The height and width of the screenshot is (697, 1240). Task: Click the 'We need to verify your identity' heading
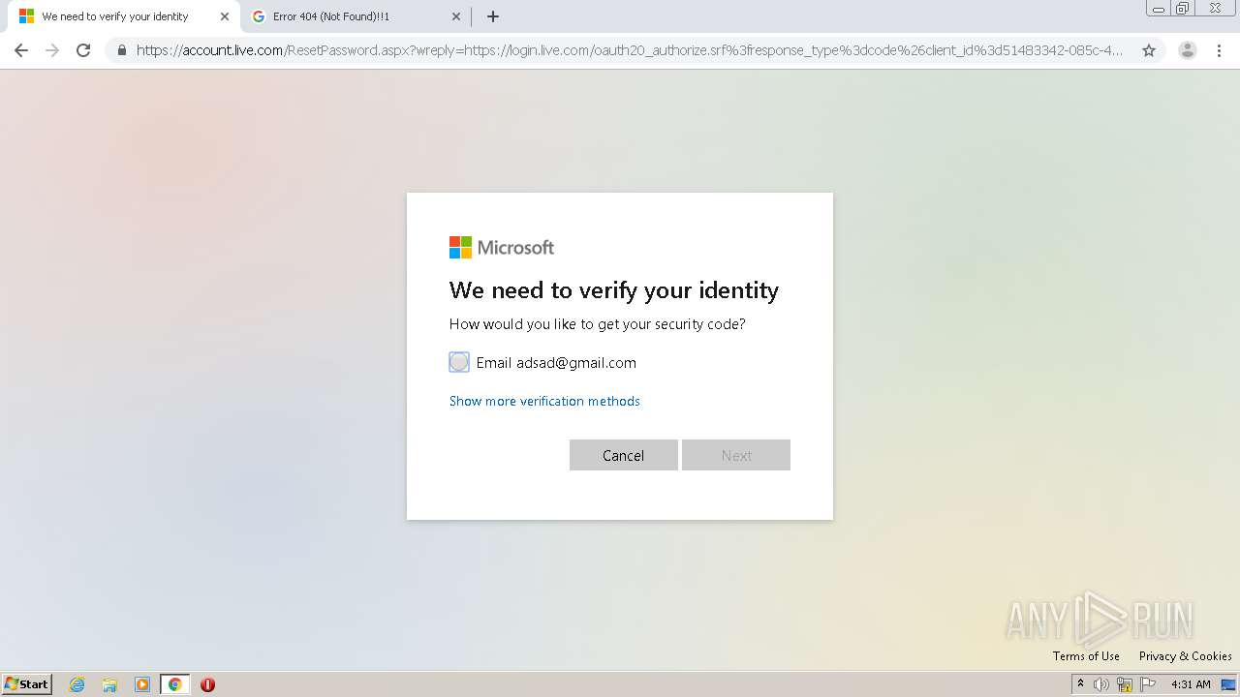pos(614,290)
